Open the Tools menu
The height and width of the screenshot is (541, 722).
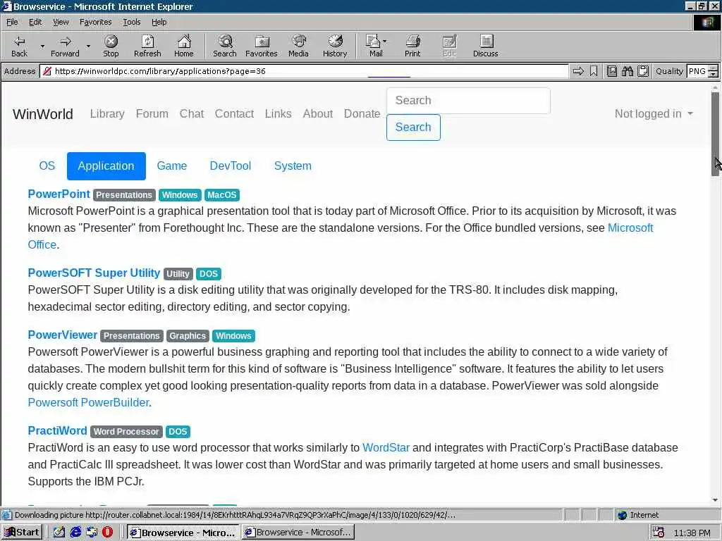(x=131, y=22)
